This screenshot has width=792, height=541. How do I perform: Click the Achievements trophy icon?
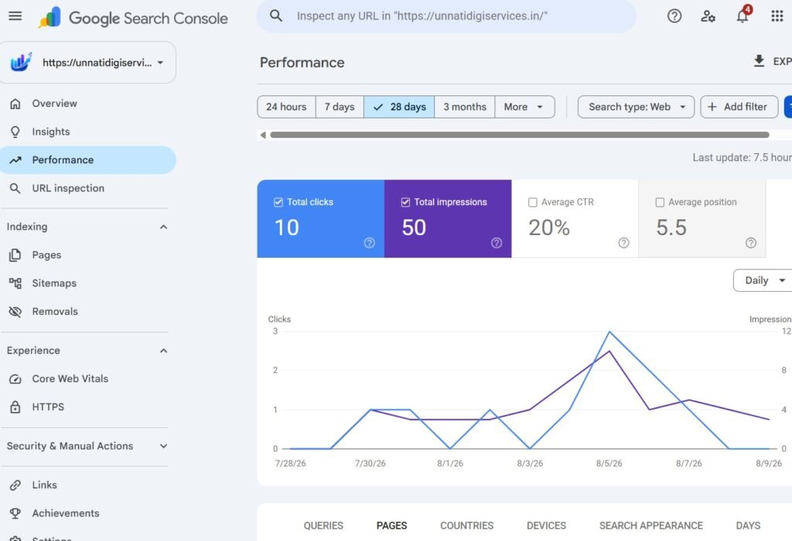(15, 513)
